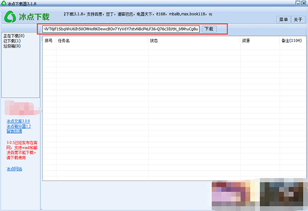
Task: Close the 冰点下载器 window
Action: pos(304,3)
